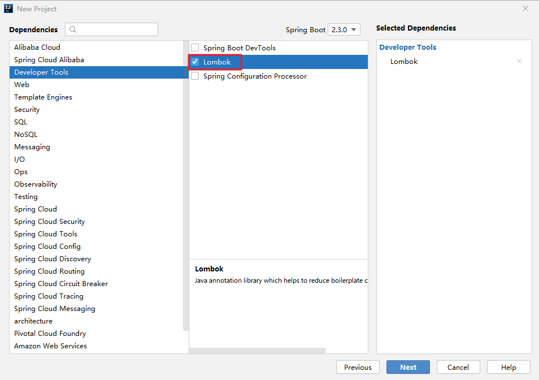Select Spring Cloud Circuit Breaker category
The image size is (539, 380).
tap(97, 283)
